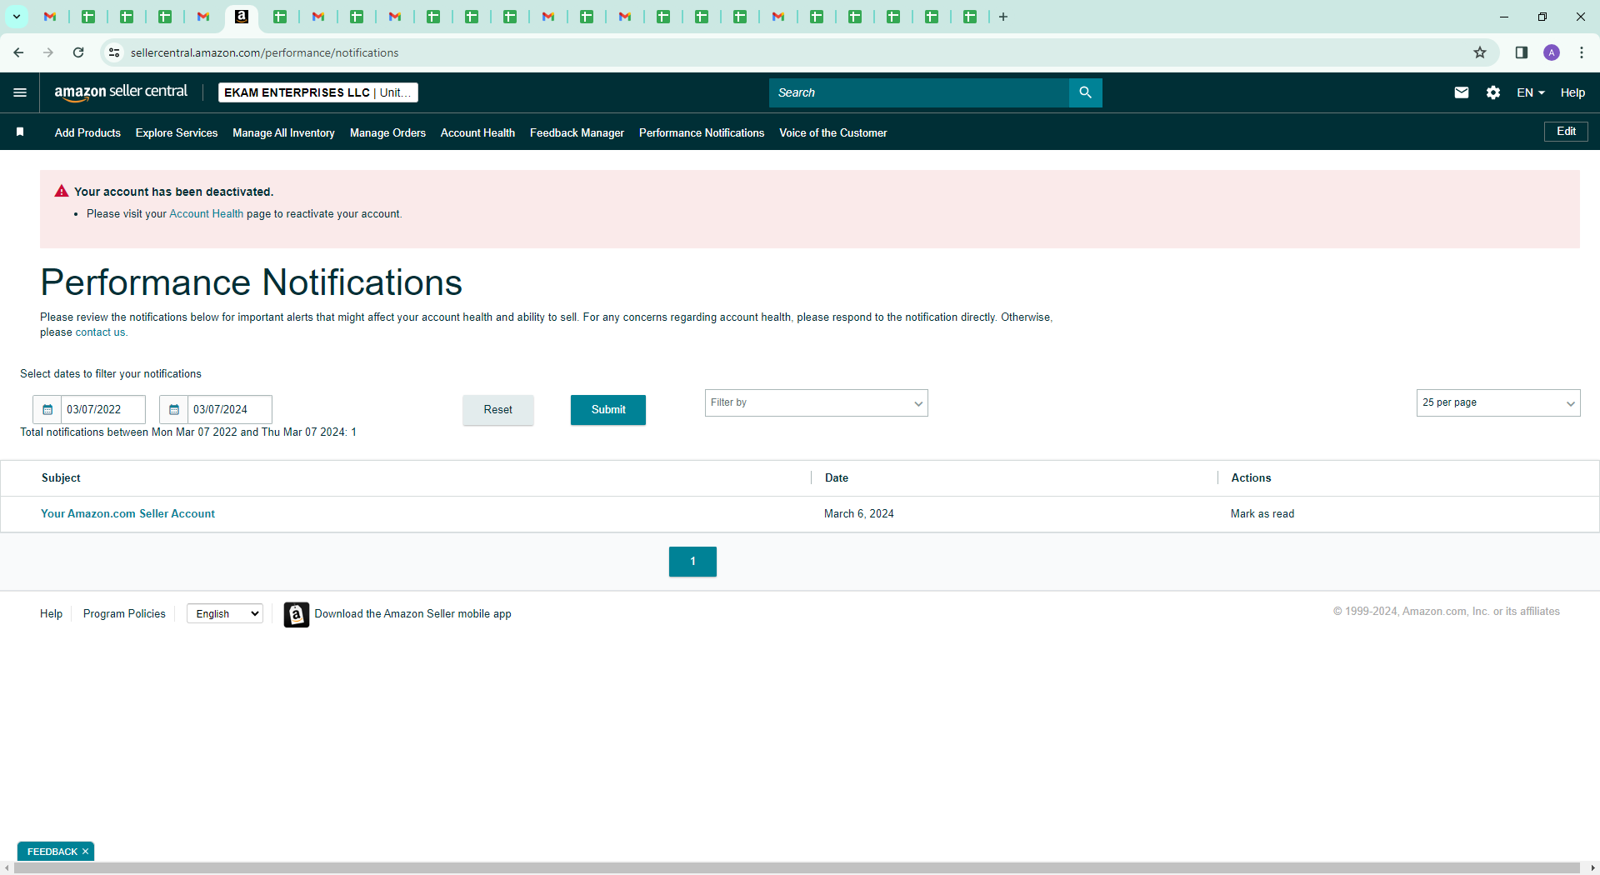This screenshot has width=1600, height=875.
Task: Click the Reset button
Action: point(498,410)
